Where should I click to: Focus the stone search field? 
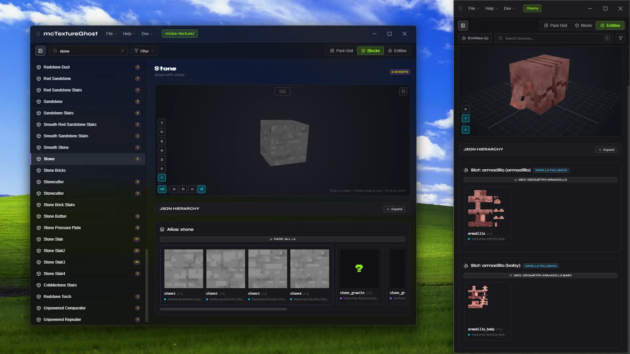(89, 51)
